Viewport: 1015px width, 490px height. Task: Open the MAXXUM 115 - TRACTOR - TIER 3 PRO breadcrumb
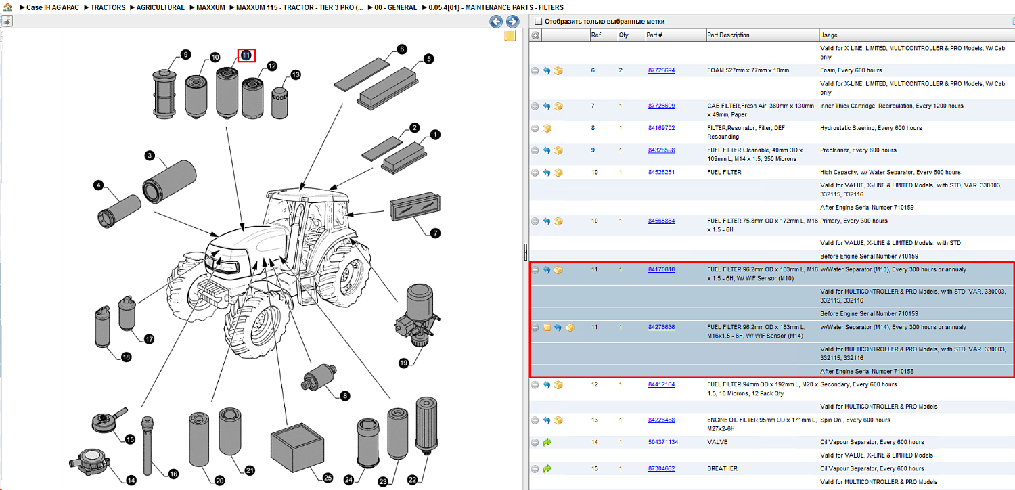click(299, 7)
